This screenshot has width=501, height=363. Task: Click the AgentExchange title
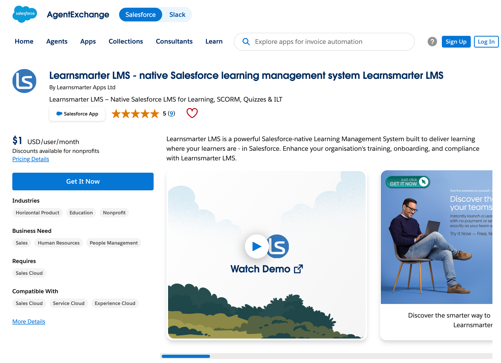[78, 14]
